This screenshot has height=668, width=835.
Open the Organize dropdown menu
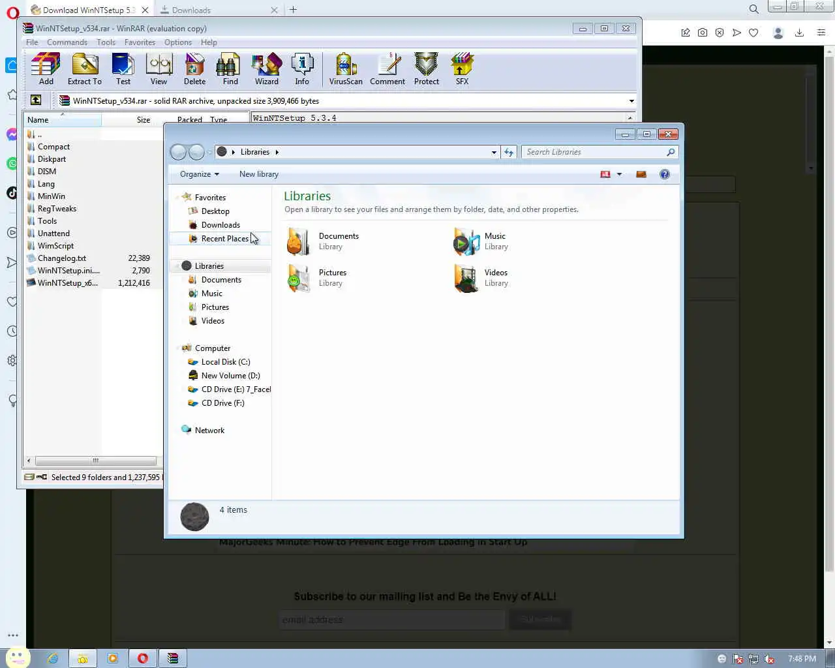click(x=200, y=174)
